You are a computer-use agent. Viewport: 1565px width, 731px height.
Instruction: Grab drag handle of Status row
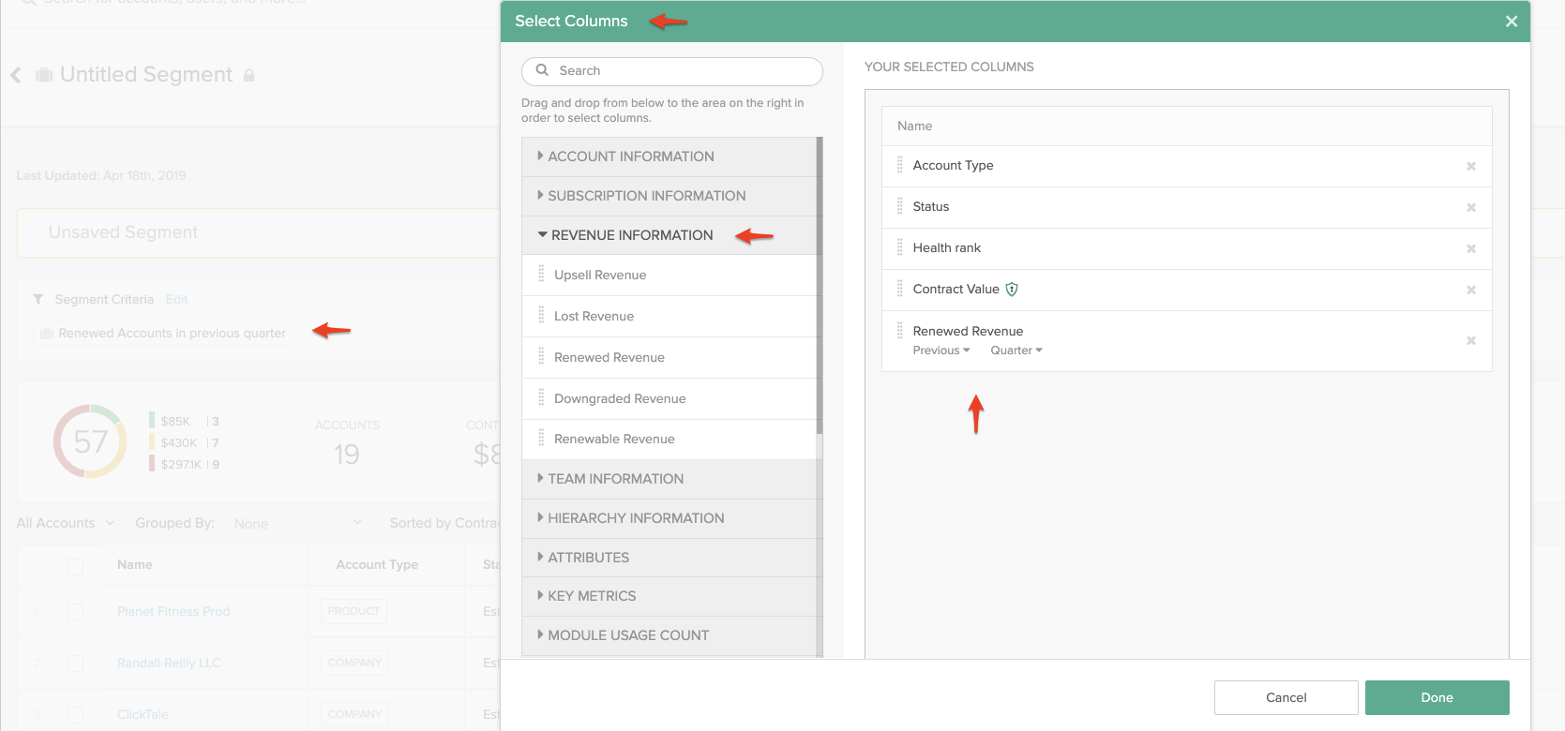pos(900,206)
